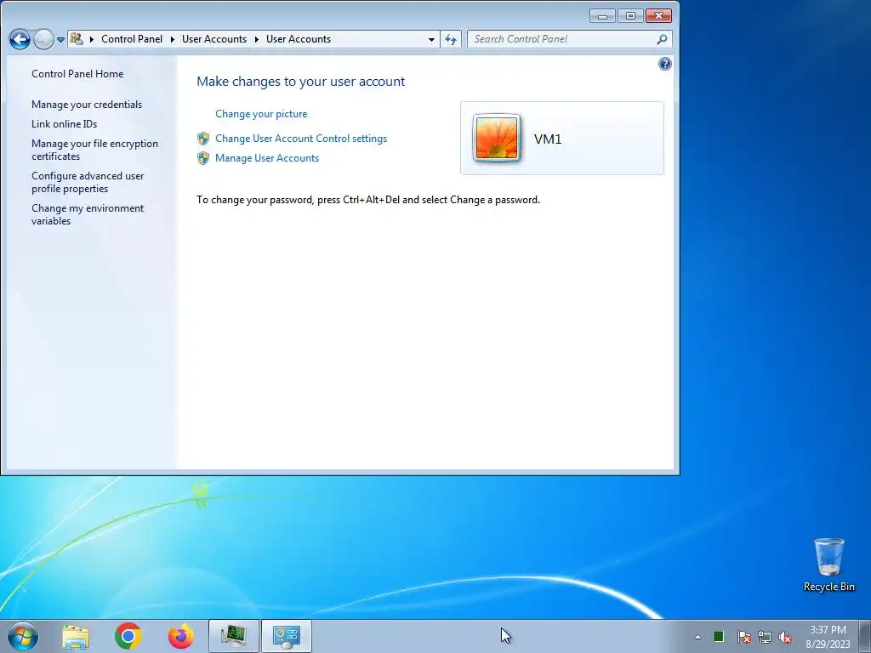Minimize the User Accounts window
The image size is (871, 653).
(x=603, y=15)
